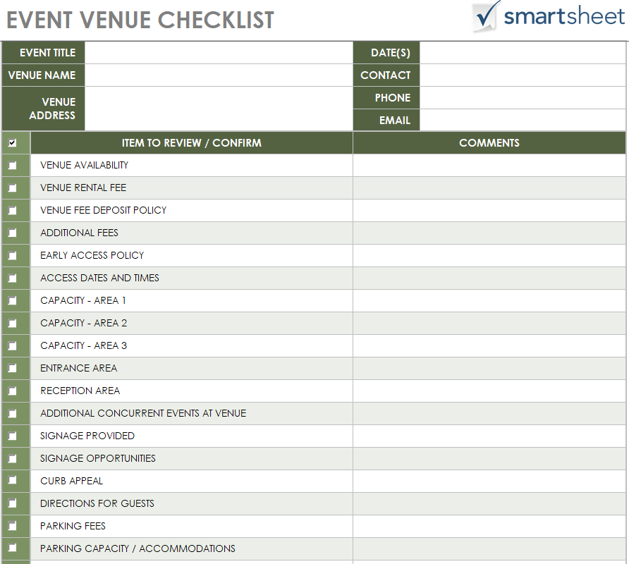The image size is (629, 564).
Task: Tick the Reception Area checkbox
Action: pos(13,391)
